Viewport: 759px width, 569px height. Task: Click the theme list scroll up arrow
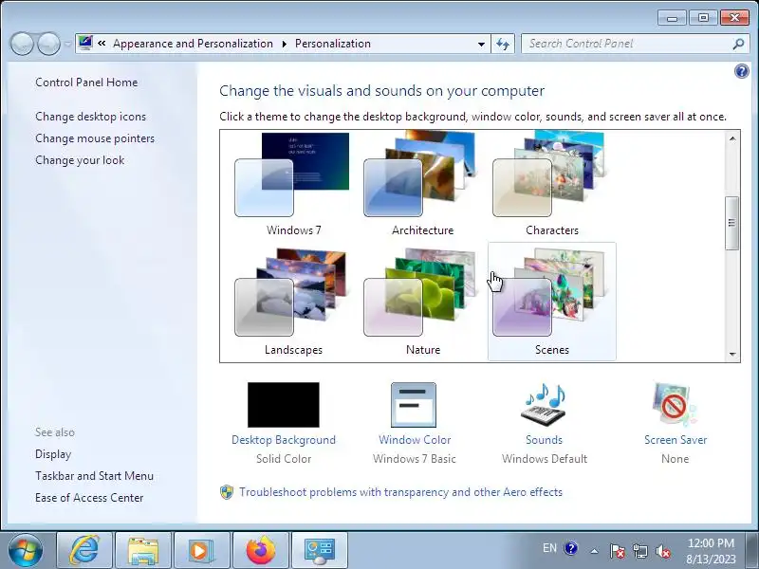tap(732, 138)
